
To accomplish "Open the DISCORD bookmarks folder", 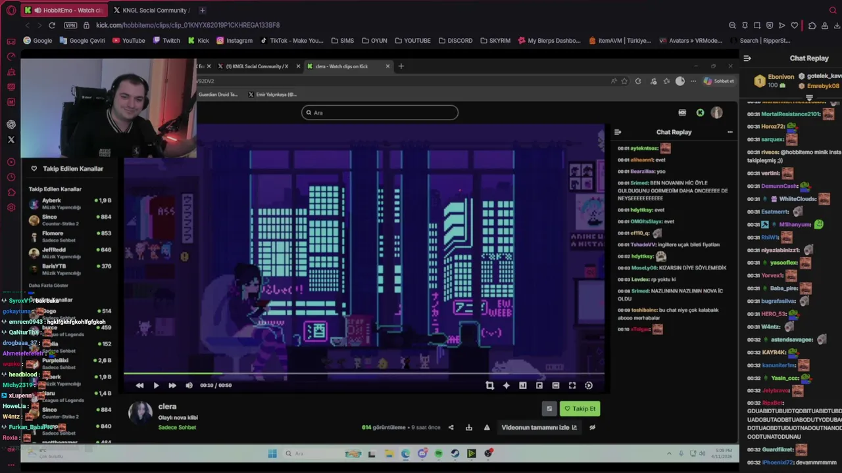I will point(455,41).
